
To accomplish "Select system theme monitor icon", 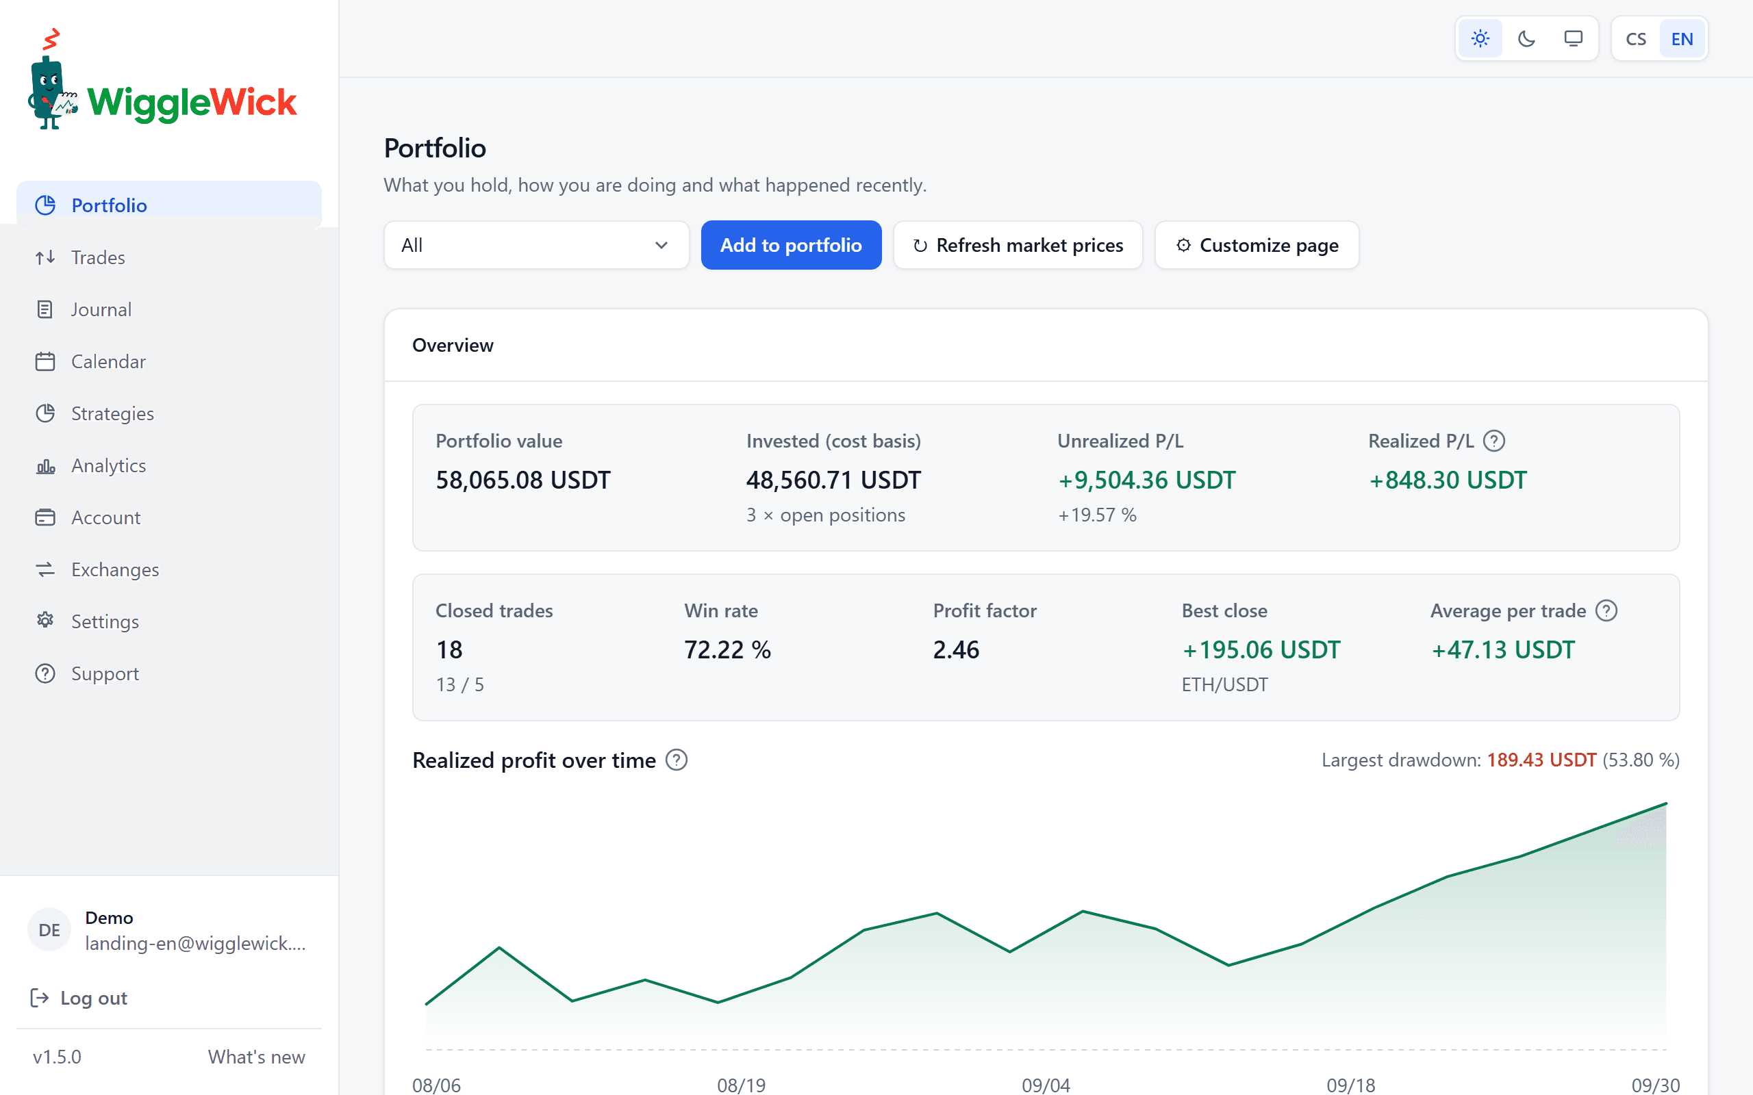I will pyautogui.click(x=1573, y=38).
